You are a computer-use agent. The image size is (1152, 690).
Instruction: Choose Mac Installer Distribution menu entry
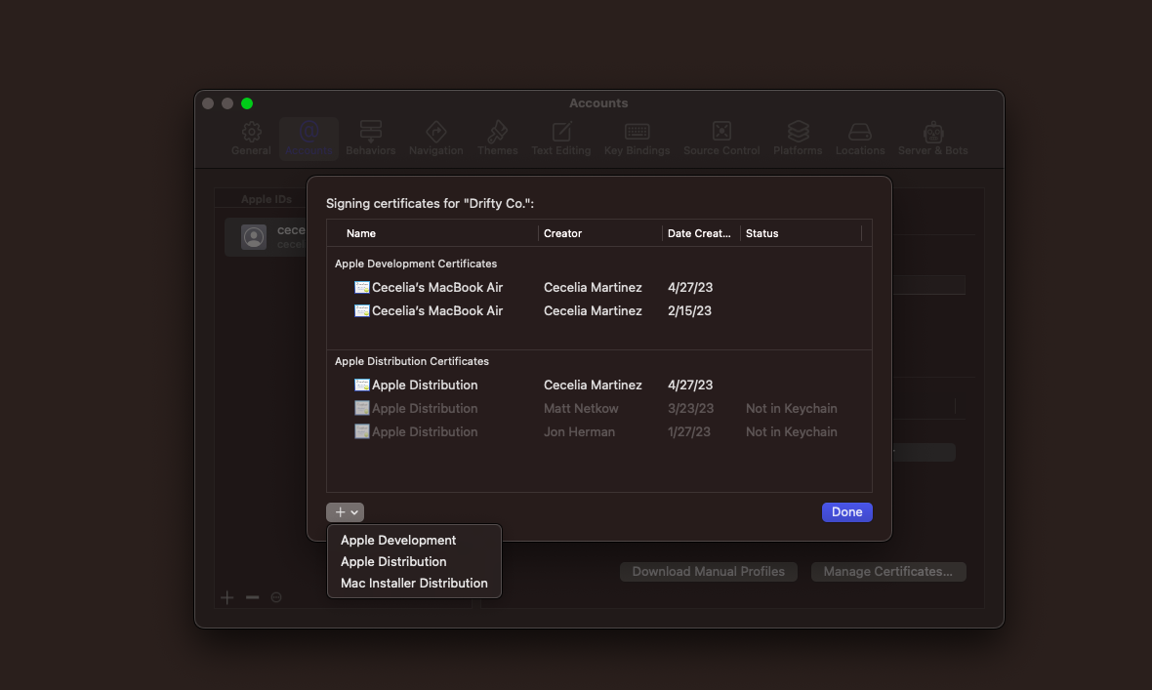tap(414, 583)
